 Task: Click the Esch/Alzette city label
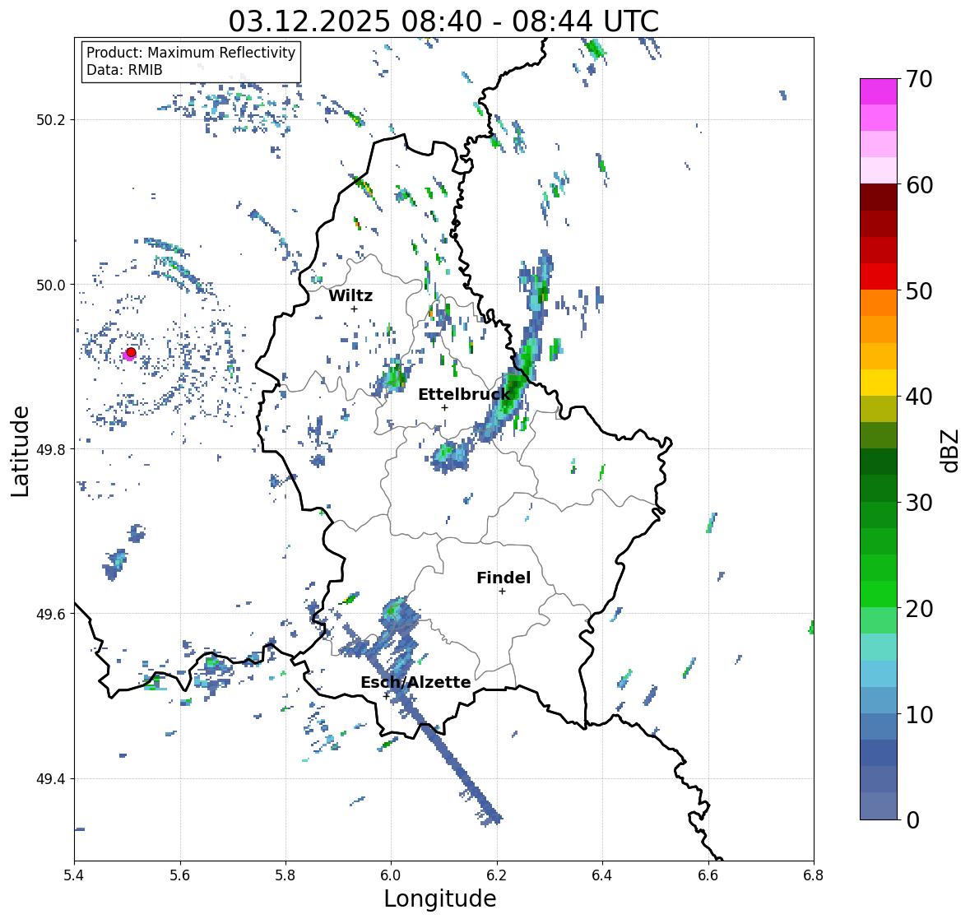click(x=415, y=682)
